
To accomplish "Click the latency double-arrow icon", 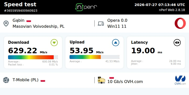I will (x=177, y=42).
